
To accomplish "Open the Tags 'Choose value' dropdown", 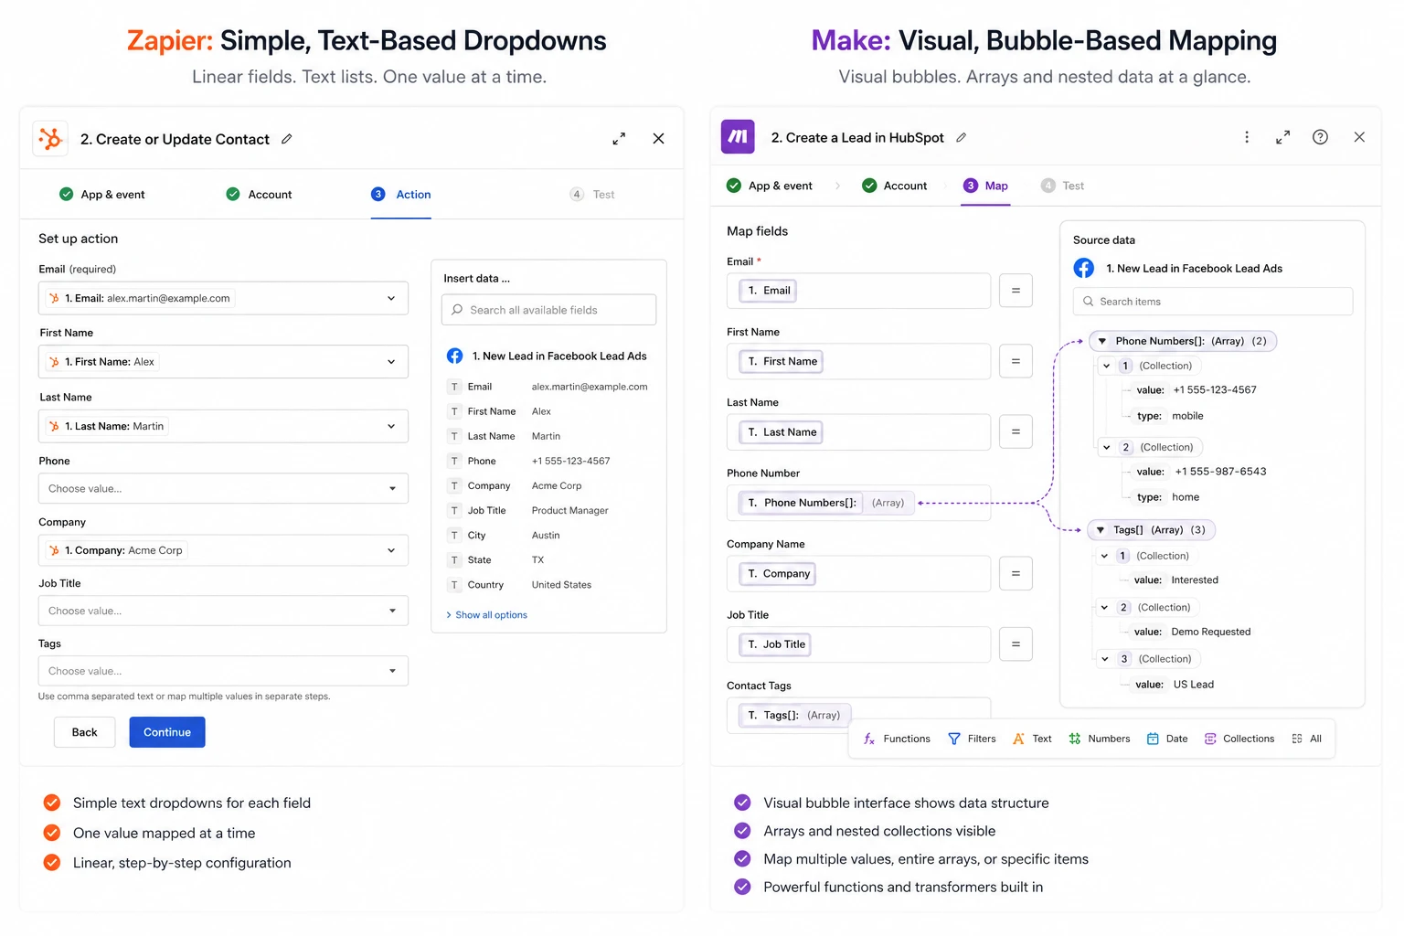I will tap(223, 671).
